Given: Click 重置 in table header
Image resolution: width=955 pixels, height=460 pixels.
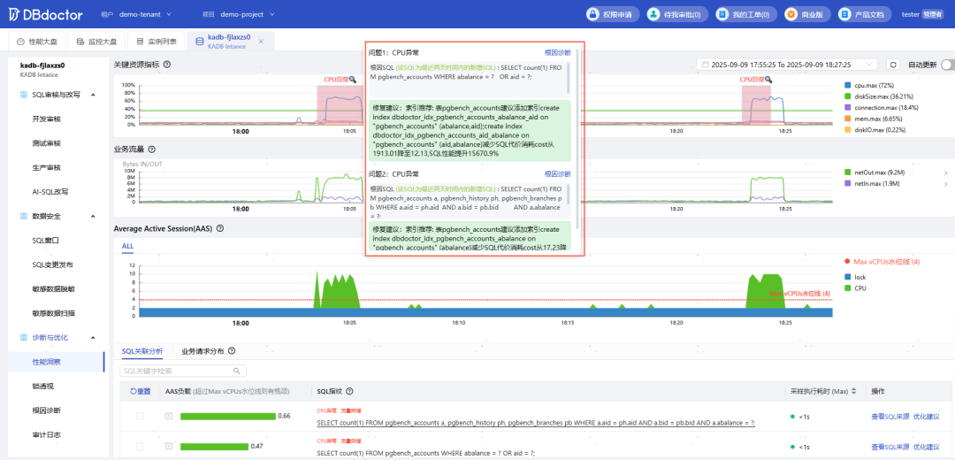Looking at the screenshot, I should click(x=140, y=391).
